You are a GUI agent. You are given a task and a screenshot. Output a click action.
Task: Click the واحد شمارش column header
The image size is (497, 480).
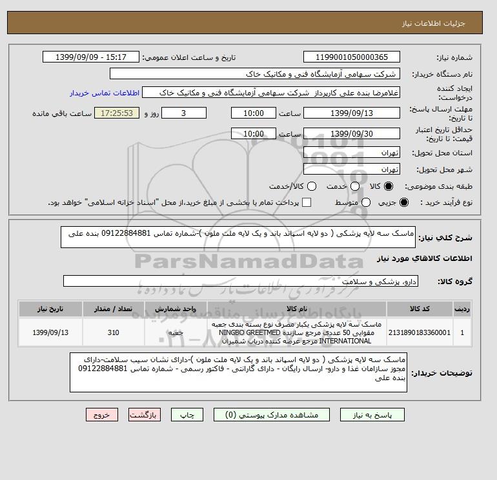176,309
